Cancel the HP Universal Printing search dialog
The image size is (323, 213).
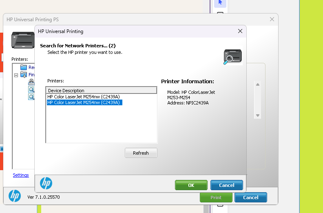point(227,185)
